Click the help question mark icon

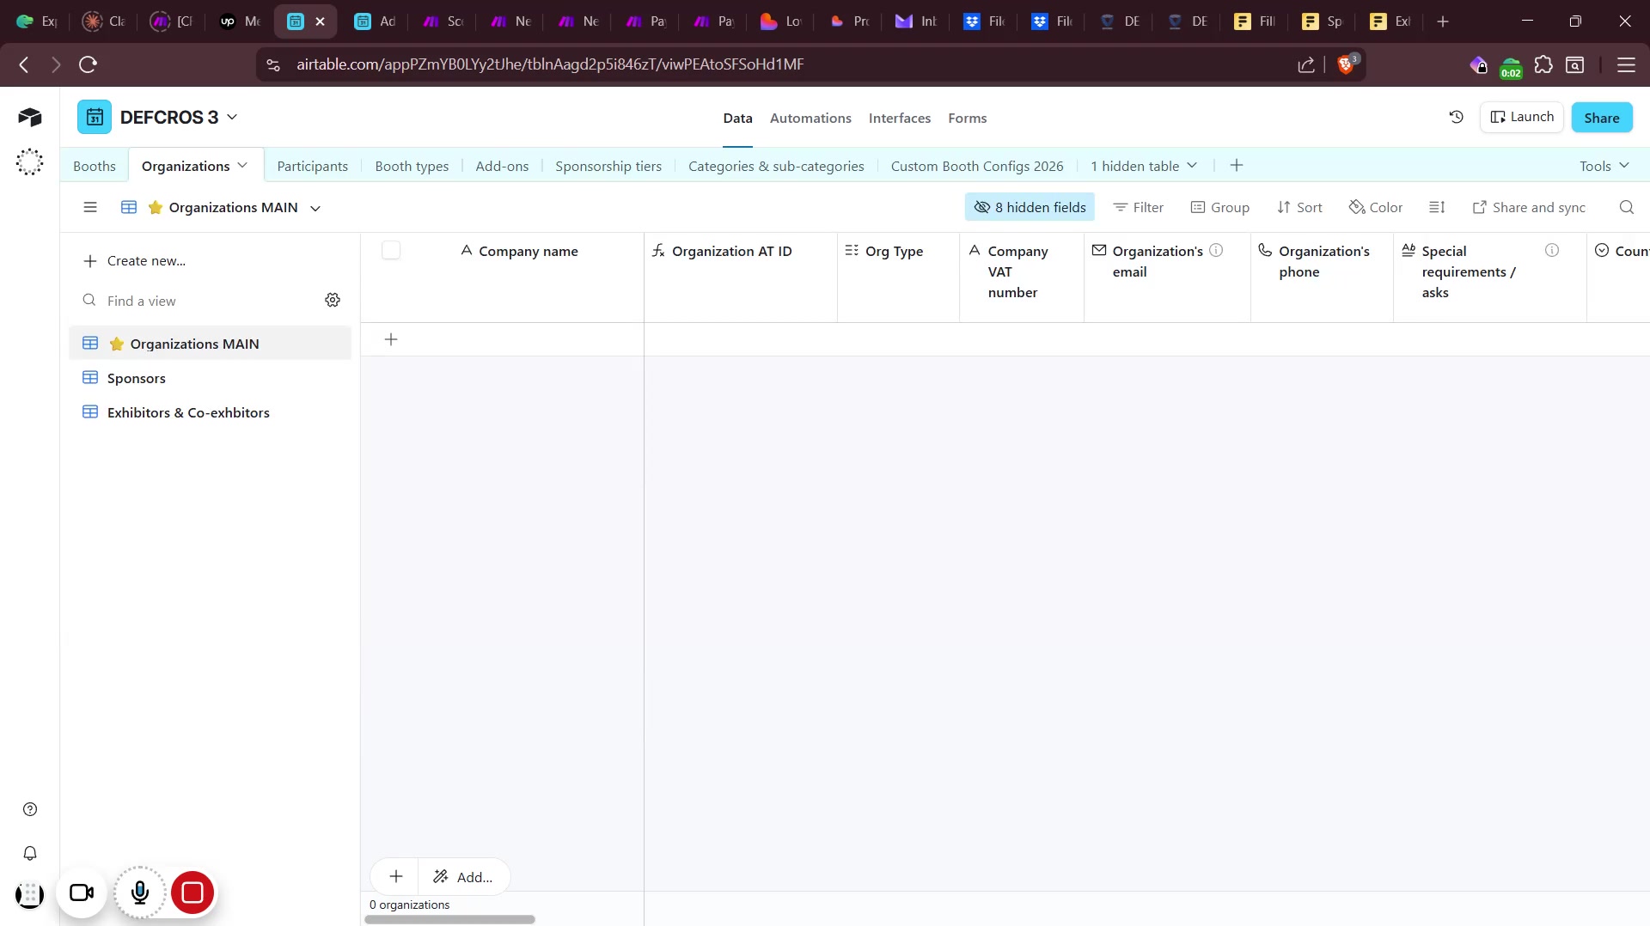pyautogui.click(x=30, y=809)
